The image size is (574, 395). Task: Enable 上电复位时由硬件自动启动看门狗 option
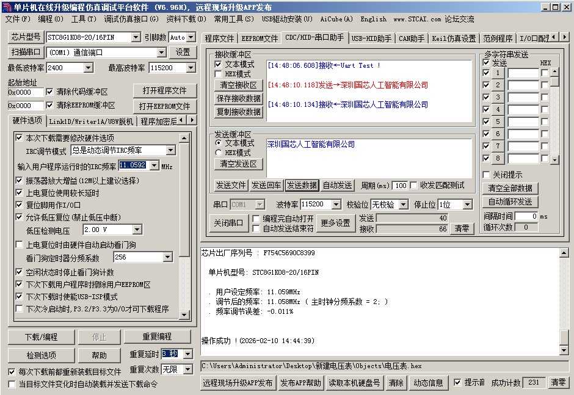coord(20,245)
